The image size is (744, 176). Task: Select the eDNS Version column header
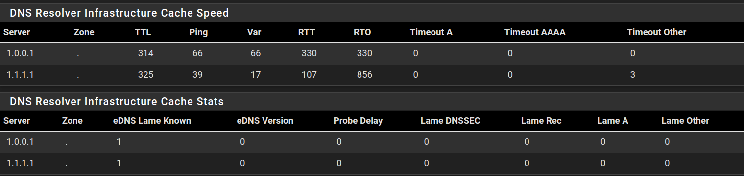tap(265, 120)
